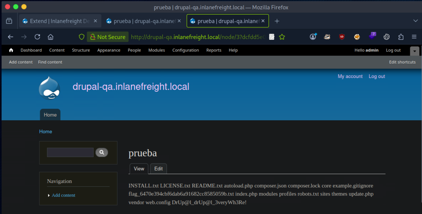
Task: Click the search magnifier button
Action: (x=101, y=153)
